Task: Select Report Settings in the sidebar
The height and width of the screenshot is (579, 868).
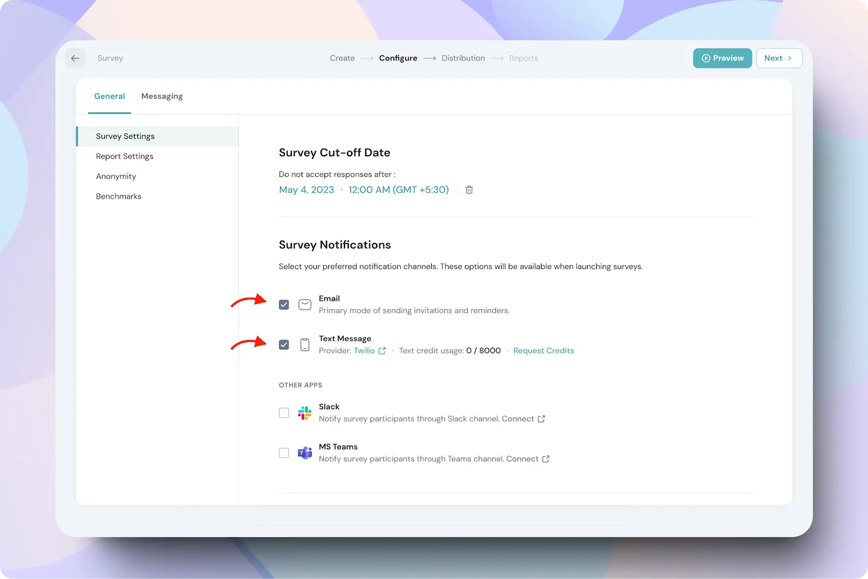Action: (125, 156)
